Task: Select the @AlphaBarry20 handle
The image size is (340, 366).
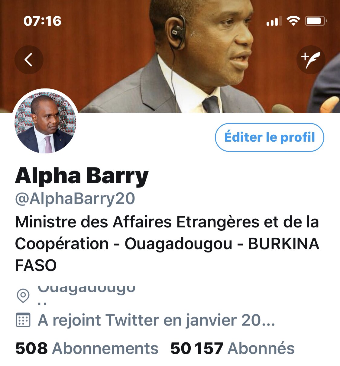Action: click(x=75, y=199)
